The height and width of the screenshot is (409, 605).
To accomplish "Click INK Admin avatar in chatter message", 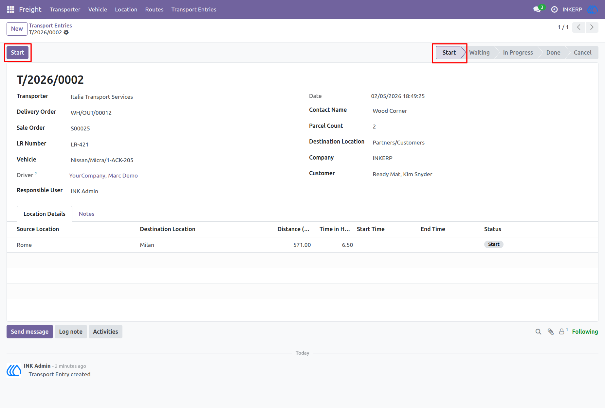I will pyautogui.click(x=14, y=370).
